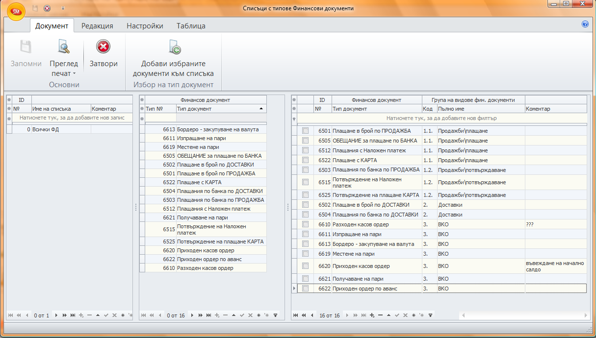Click the disabled Запомни save icon
This screenshot has width=596, height=338.
coord(26,47)
